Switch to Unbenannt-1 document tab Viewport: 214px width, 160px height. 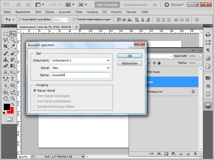tap(46, 27)
